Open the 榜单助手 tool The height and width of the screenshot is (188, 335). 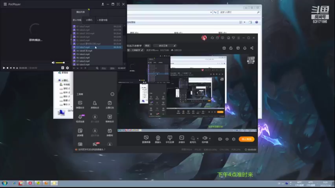pos(110,119)
